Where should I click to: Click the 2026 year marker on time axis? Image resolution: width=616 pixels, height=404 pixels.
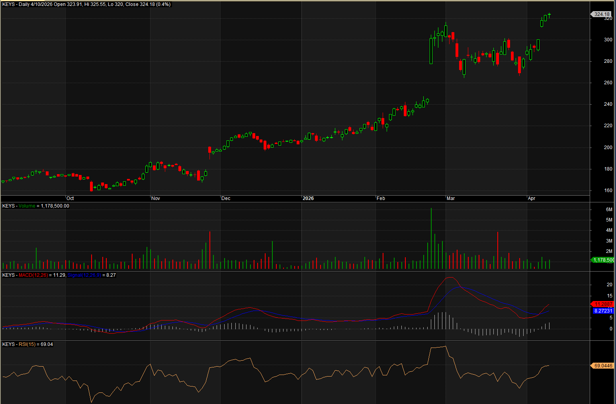click(308, 198)
